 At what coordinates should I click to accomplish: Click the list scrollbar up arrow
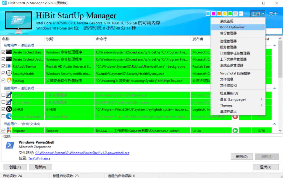[280, 38]
